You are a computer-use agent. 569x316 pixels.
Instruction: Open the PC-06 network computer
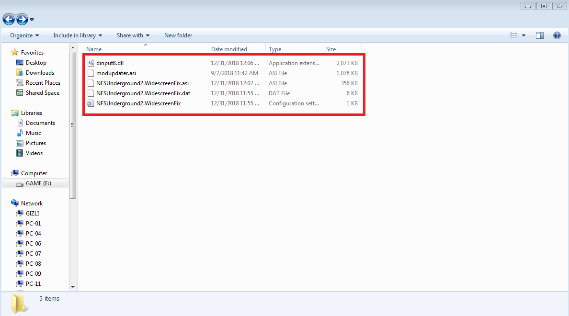[x=34, y=243]
